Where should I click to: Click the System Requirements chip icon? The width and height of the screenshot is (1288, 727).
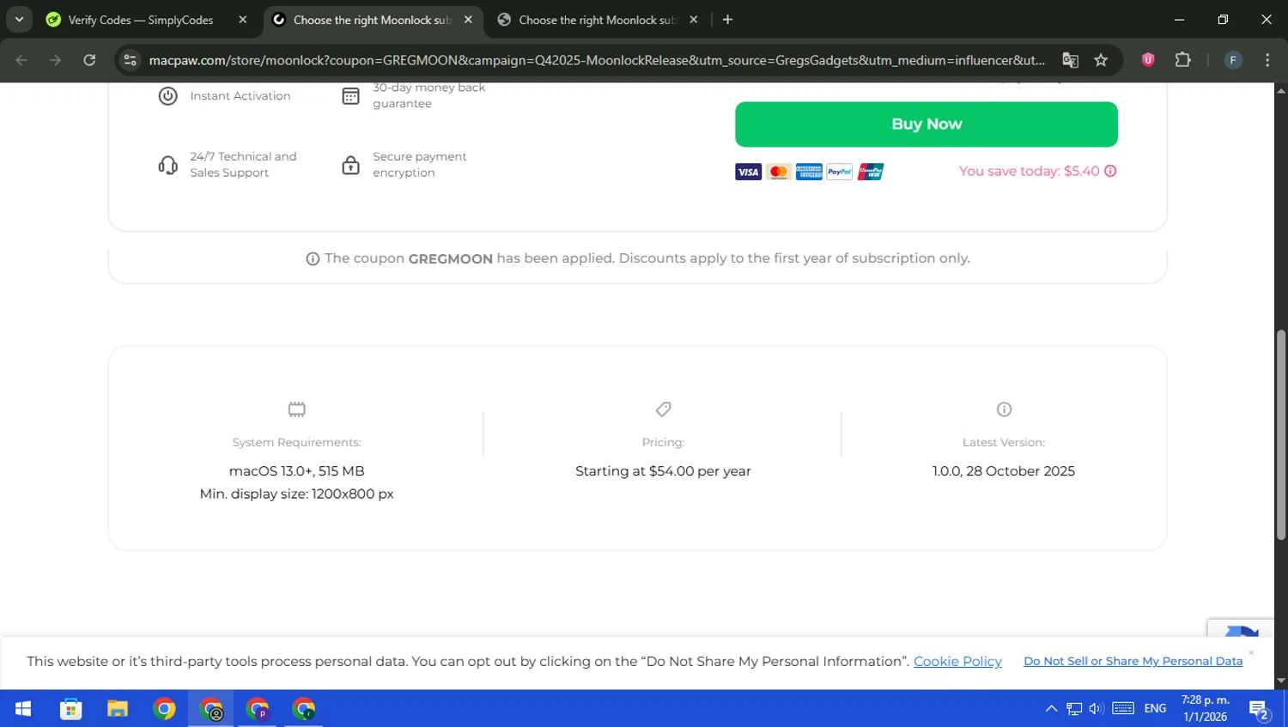296,409
